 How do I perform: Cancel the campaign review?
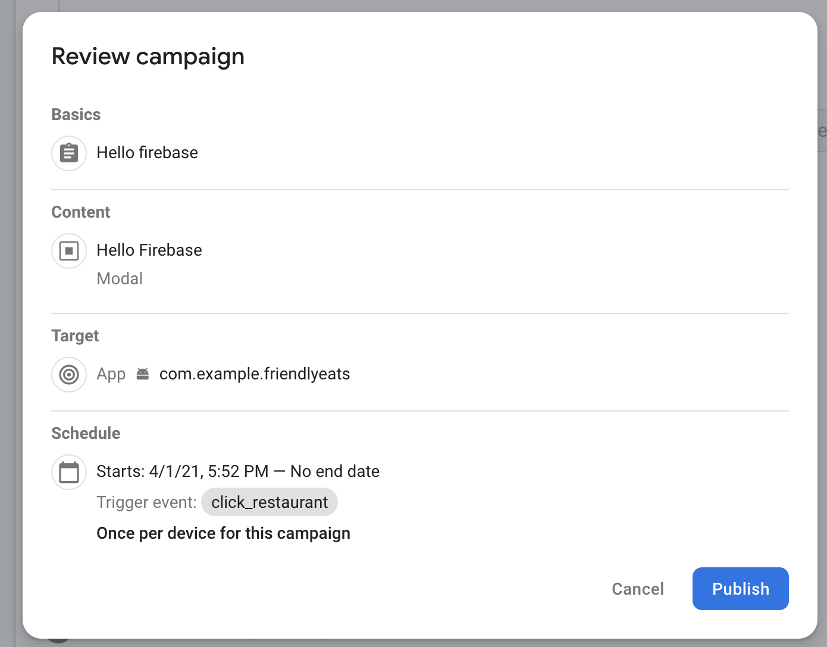click(637, 589)
